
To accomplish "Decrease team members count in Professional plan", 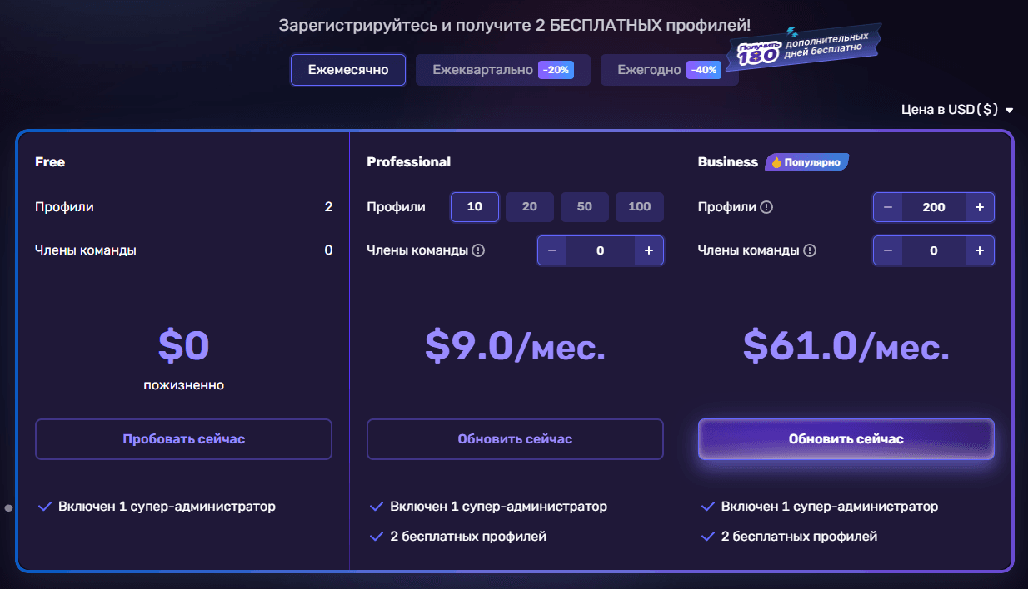I will (551, 250).
